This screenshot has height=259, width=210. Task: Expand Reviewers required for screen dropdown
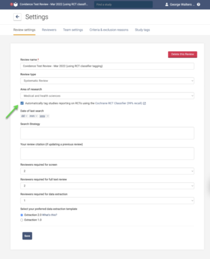tap(107, 171)
